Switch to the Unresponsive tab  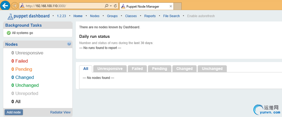click(110, 69)
